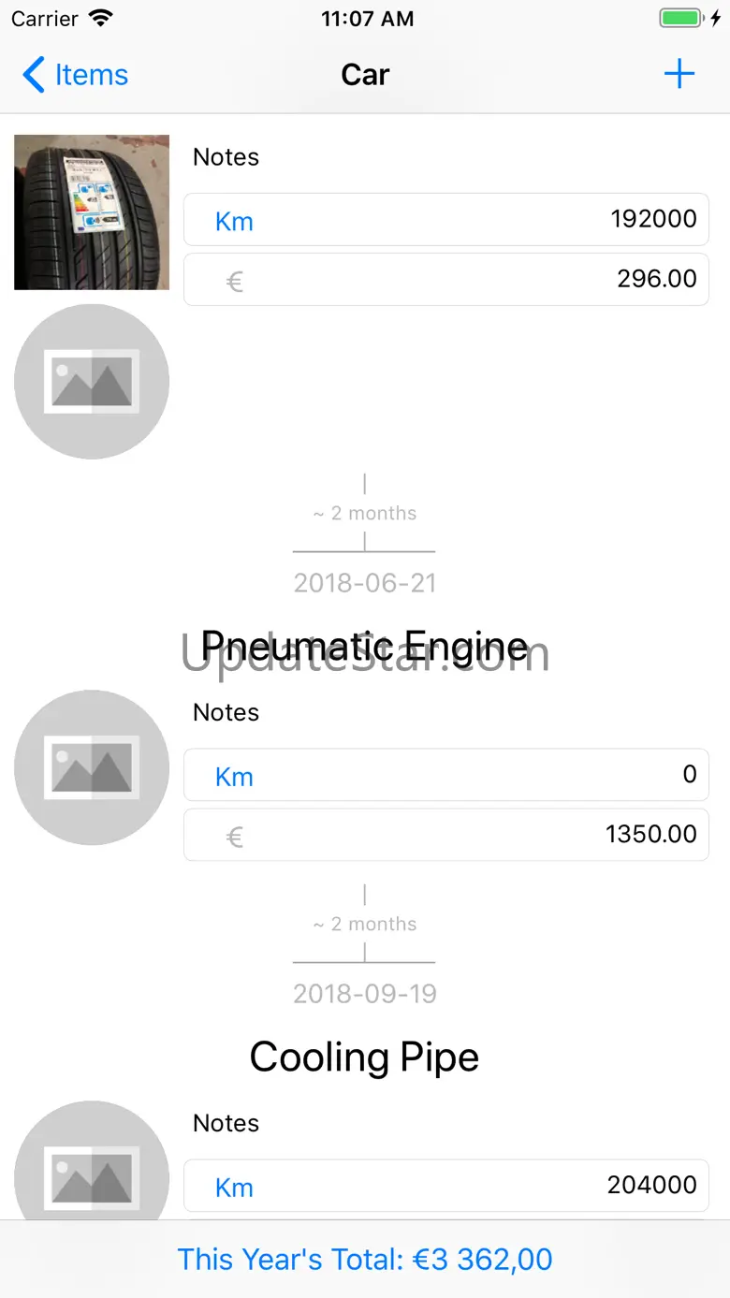Tap the battery icon in status bar

681,19
